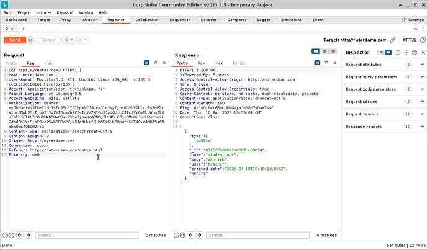
Task: Jump to previous match in response search
Action: click(x=190, y=235)
